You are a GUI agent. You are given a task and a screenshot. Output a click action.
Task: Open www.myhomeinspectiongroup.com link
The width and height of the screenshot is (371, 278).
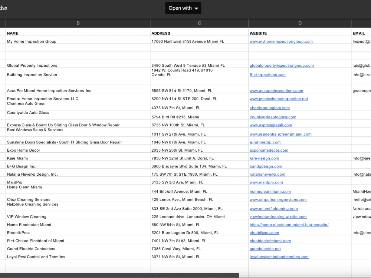tap(281, 42)
